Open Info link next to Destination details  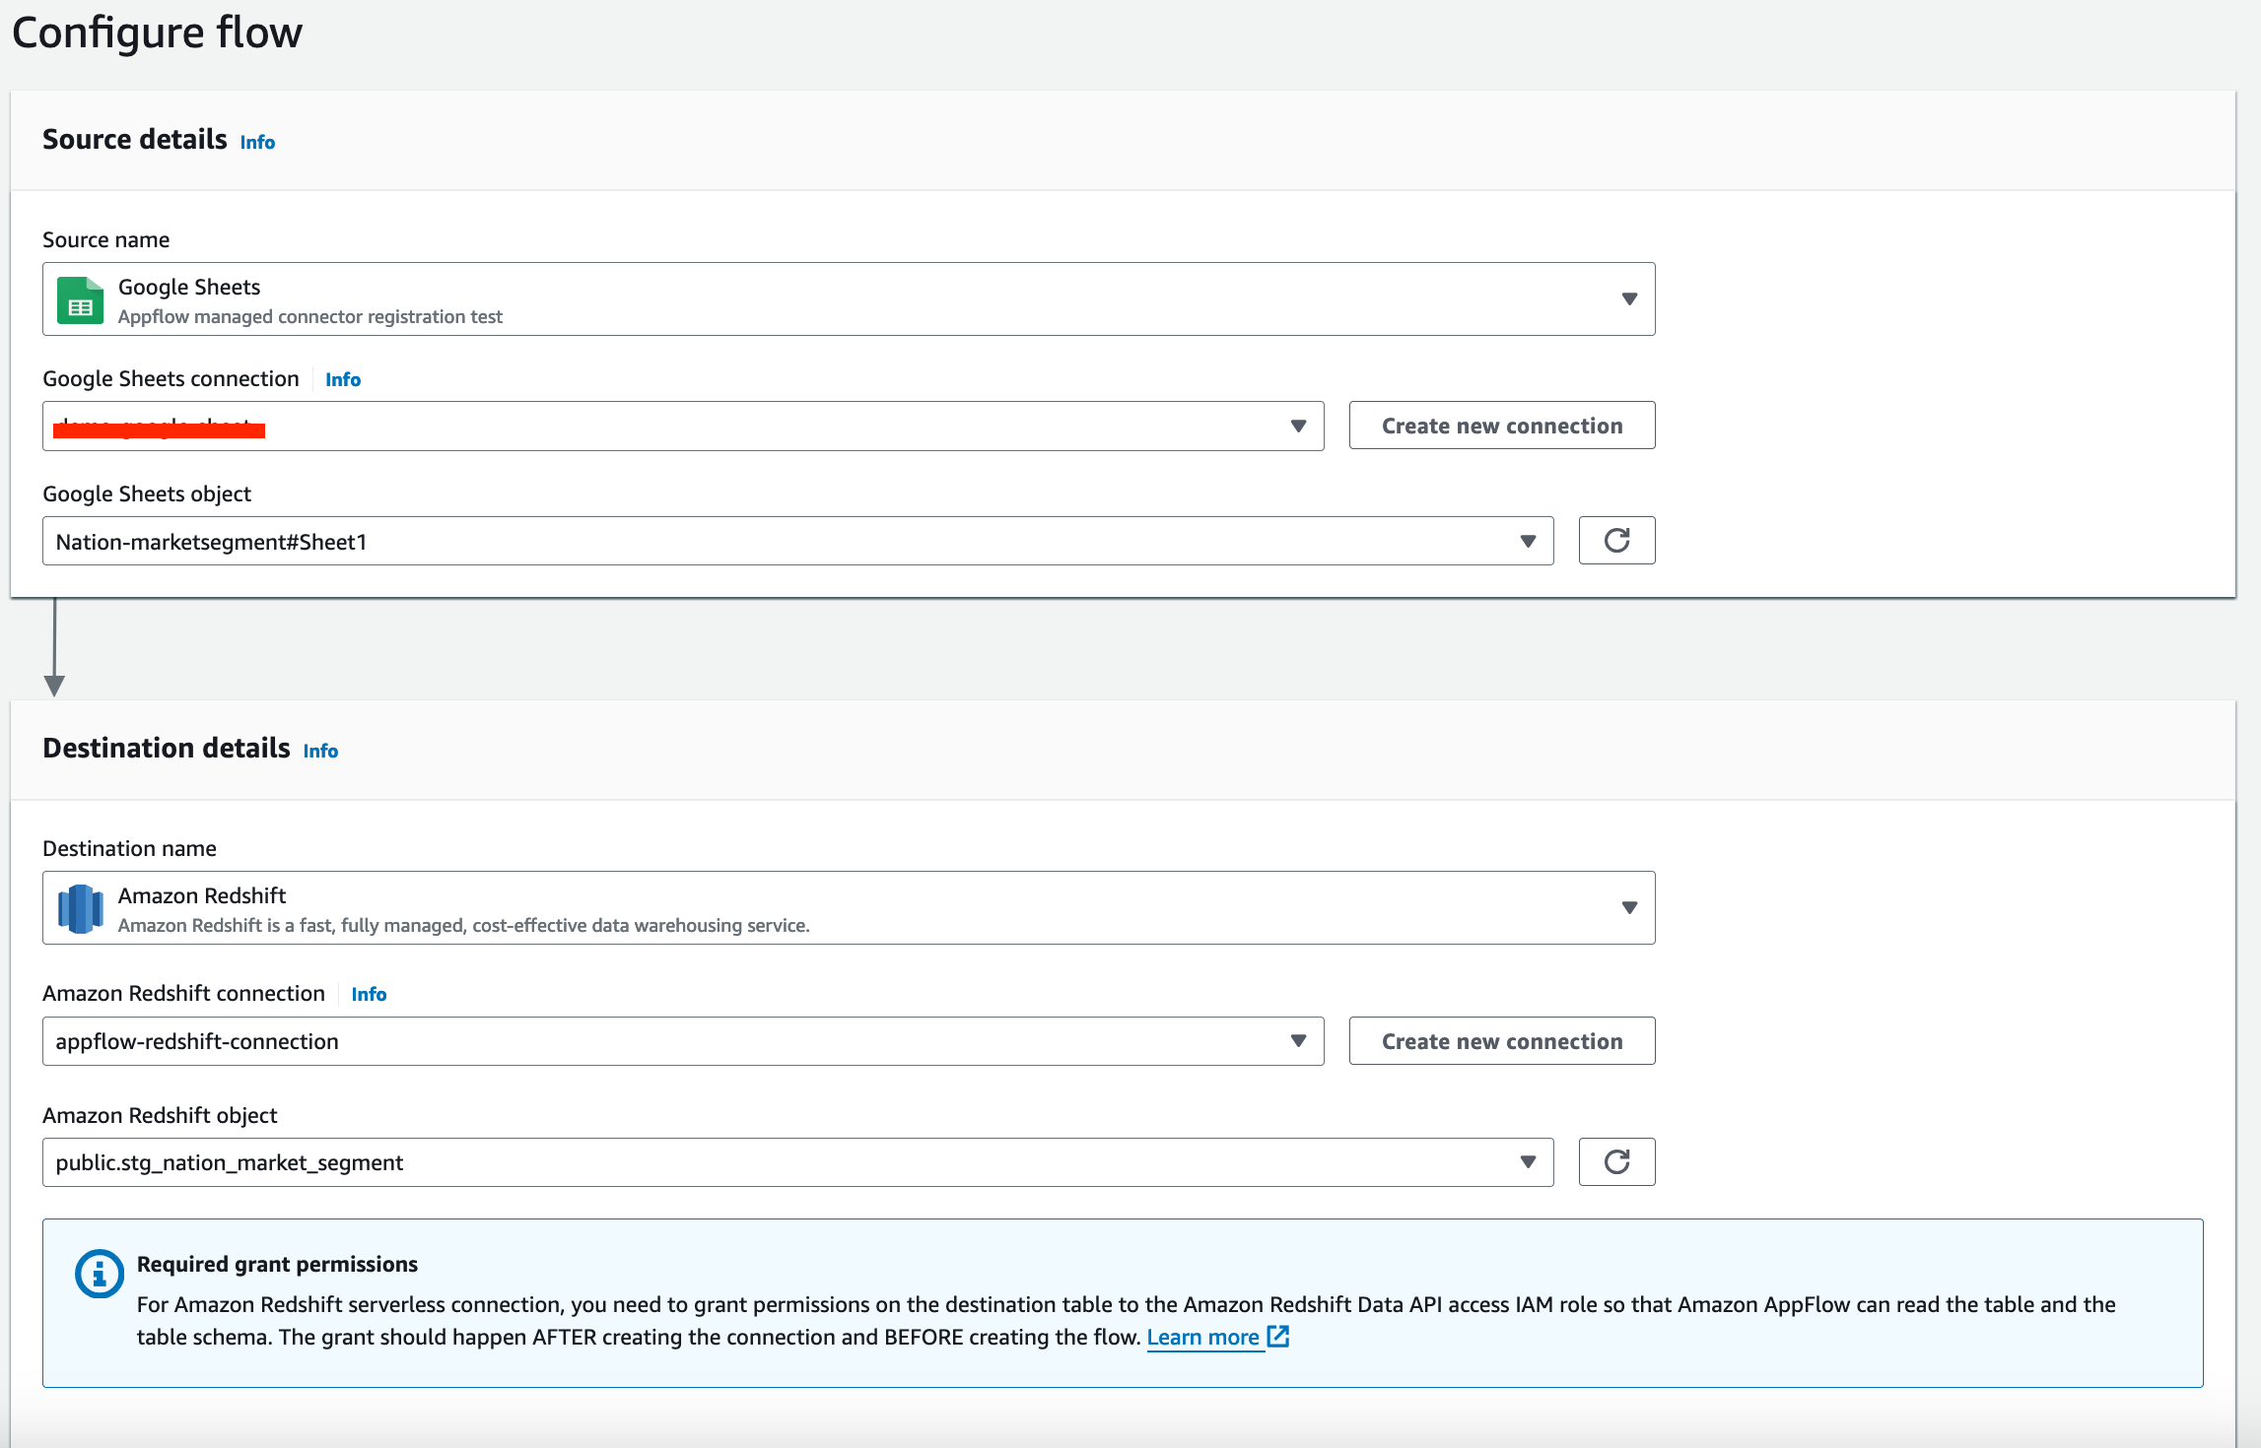pyautogui.click(x=320, y=752)
